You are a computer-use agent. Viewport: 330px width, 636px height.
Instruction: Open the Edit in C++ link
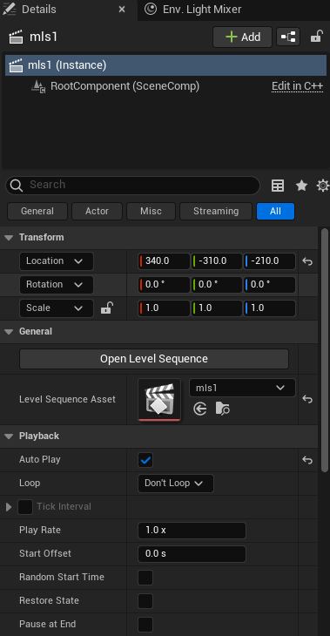pos(297,86)
